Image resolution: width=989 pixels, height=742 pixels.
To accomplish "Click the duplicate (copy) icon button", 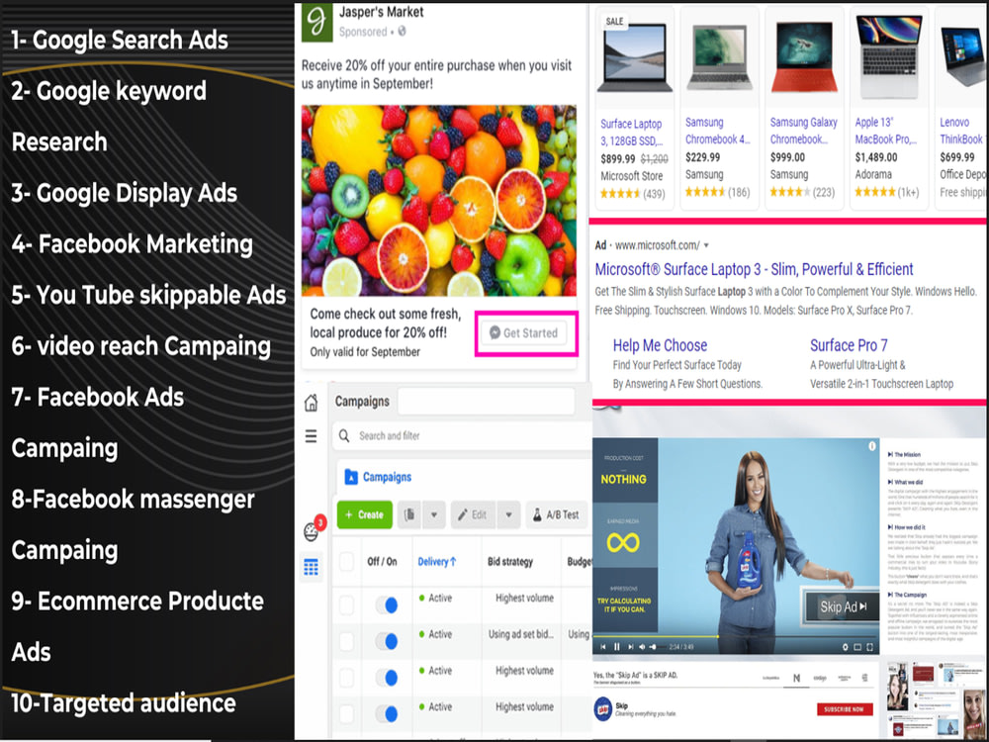I will (410, 514).
